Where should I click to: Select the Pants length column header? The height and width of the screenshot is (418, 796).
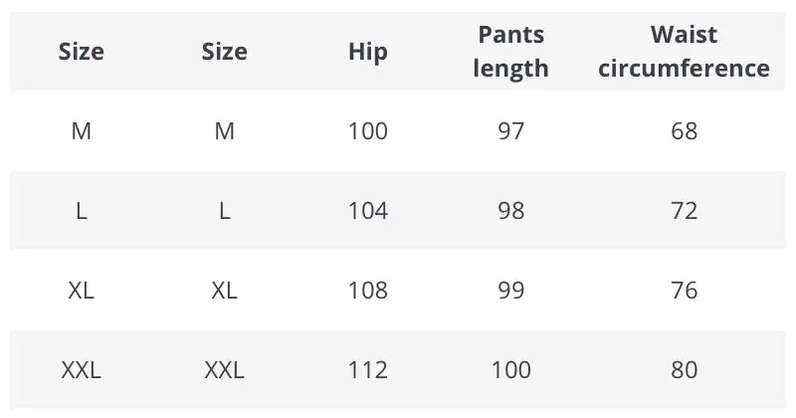tap(510, 51)
